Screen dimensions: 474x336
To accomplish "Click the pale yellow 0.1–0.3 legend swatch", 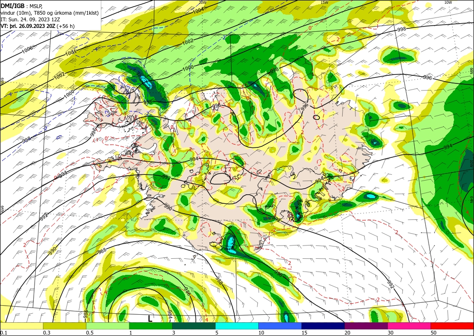I will tap(21, 326).
